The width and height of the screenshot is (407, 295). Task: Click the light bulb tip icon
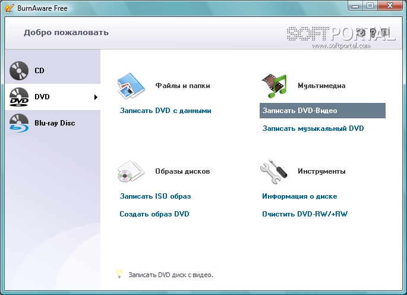click(119, 274)
